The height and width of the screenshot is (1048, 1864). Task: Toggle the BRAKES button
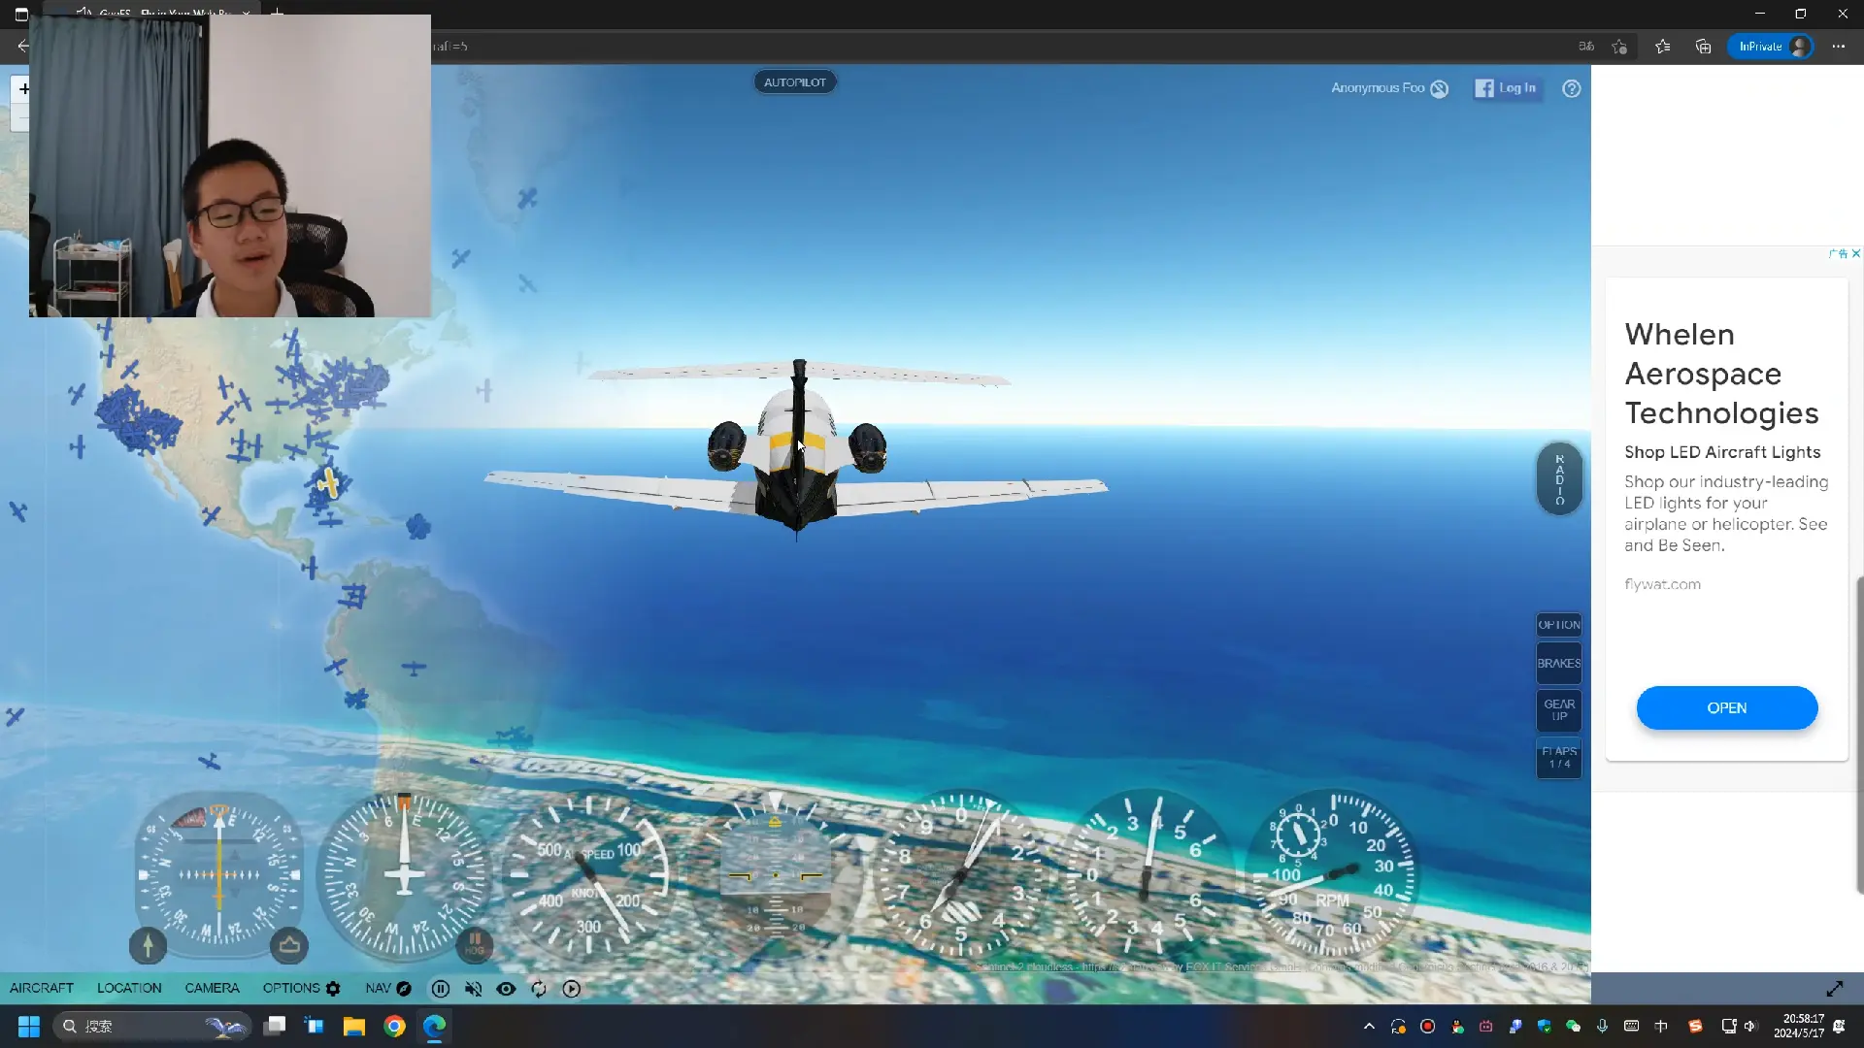1559,664
